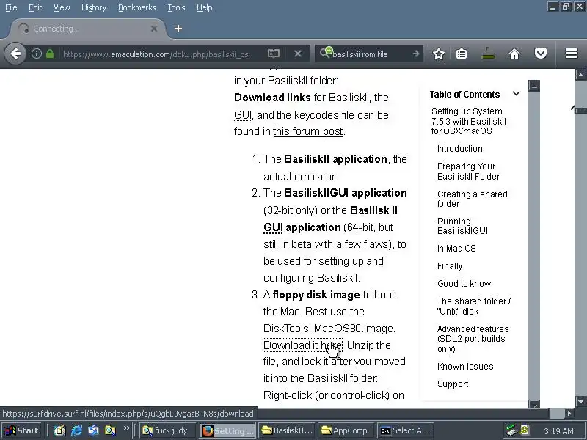Screen dimensions: 587x440
Task: Click first quick launch desktop icon
Action: point(59,430)
